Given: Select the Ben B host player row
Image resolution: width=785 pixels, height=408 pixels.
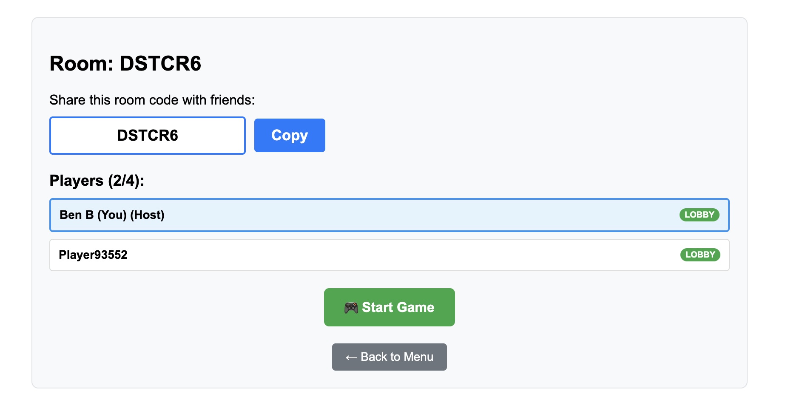Looking at the screenshot, I should point(383,215).
